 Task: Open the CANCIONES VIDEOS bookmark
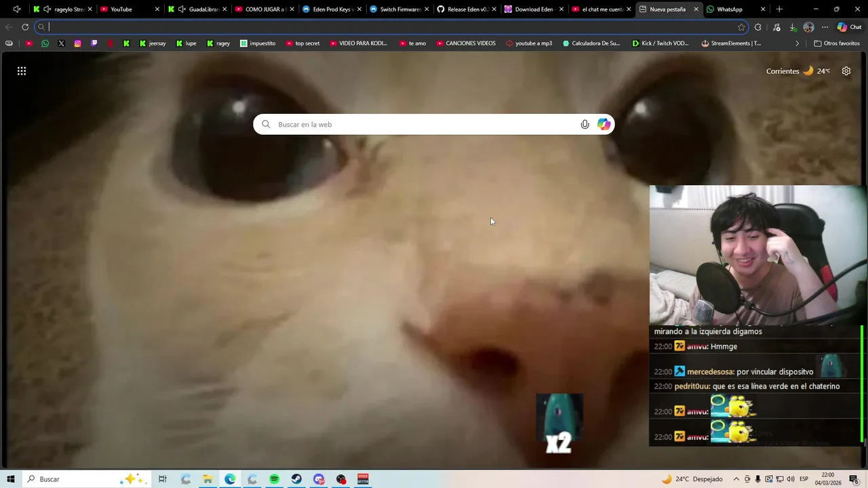tap(466, 43)
